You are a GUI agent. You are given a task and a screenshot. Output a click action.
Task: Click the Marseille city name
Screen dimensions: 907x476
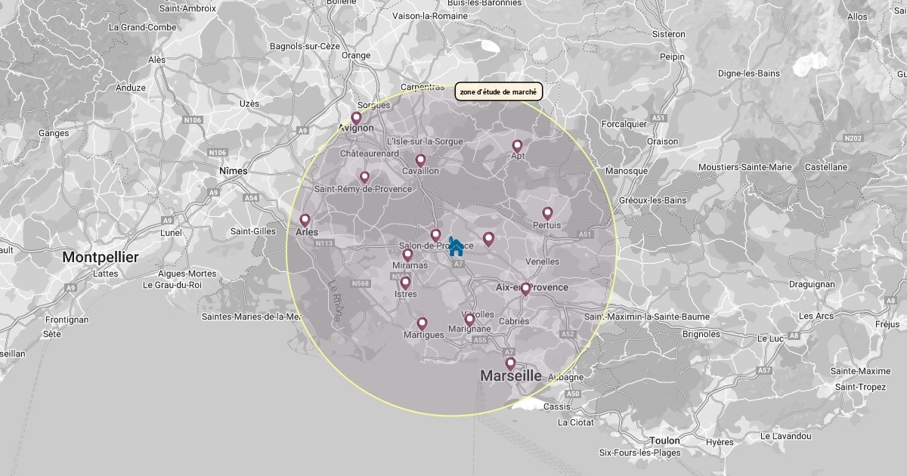click(511, 376)
